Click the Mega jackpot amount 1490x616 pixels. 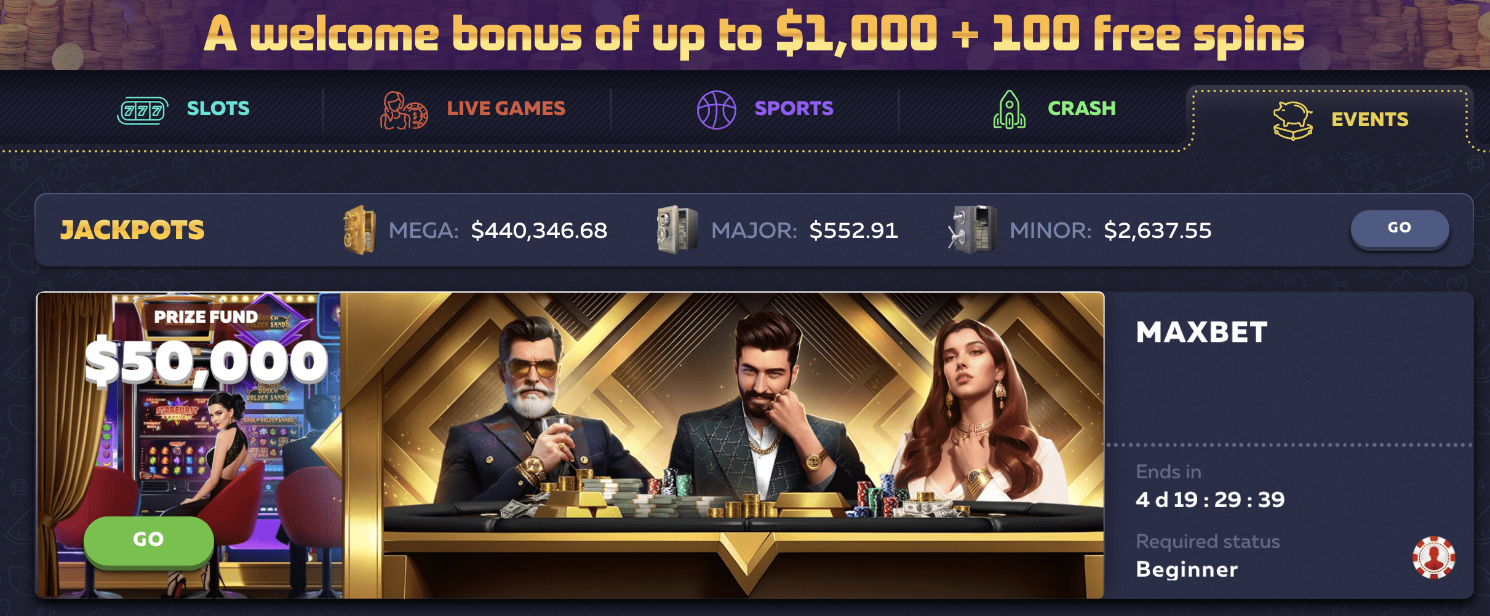[539, 231]
